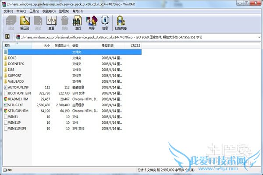Open the Options (选项) menu
This screenshot has width=263, height=175.
point(64,11)
